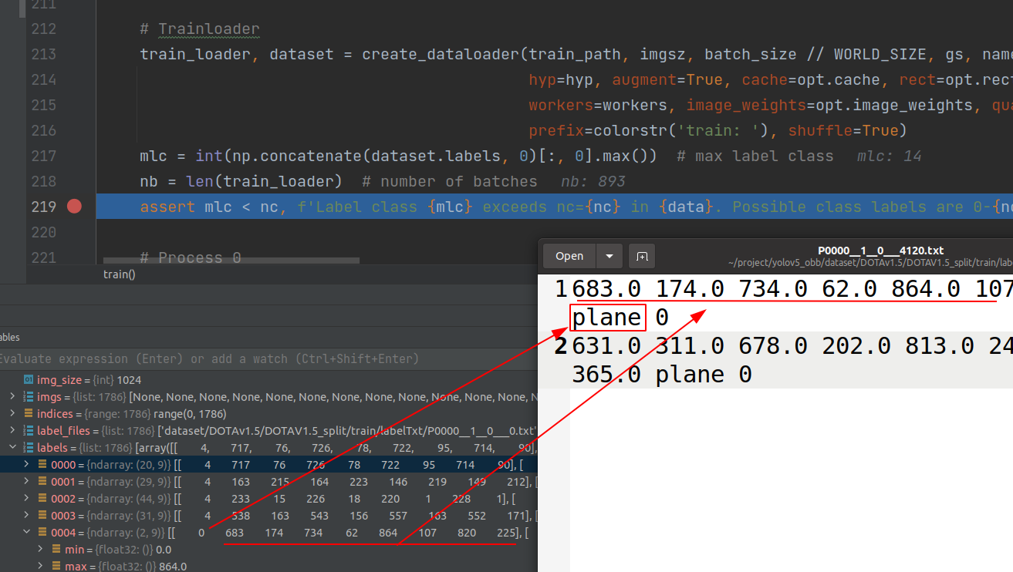Expand the 0000 ndarray entry

pos(26,465)
